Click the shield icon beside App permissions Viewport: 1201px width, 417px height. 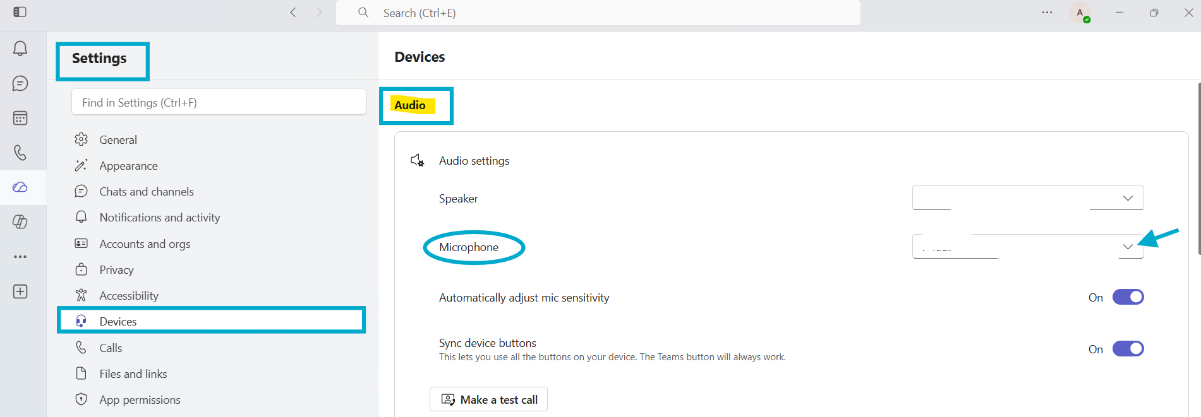tap(81, 399)
